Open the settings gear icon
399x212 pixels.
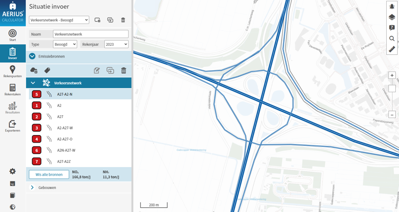coord(12,171)
